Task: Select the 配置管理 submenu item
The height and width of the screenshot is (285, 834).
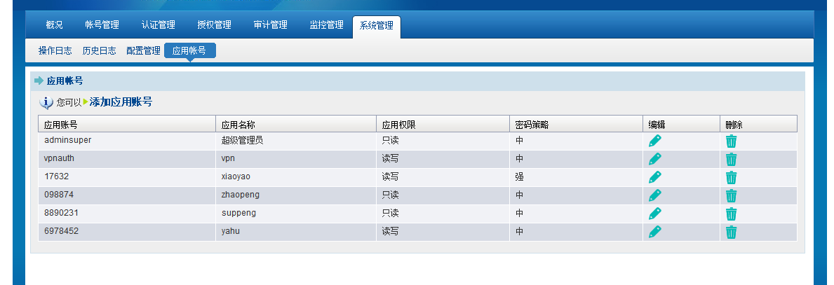Action: 143,50
